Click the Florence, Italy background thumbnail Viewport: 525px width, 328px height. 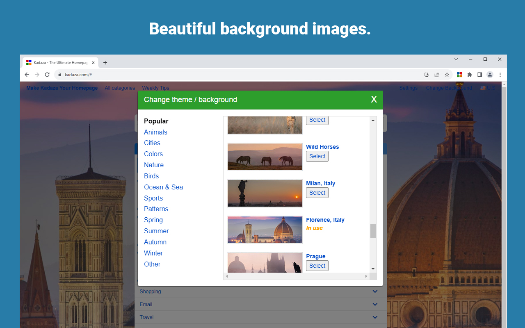coord(264,230)
